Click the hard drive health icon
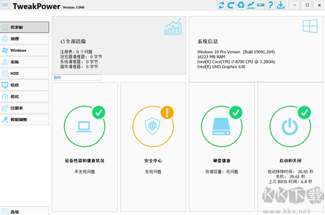The width and height of the screenshot is (325, 215). (x=221, y=127)
